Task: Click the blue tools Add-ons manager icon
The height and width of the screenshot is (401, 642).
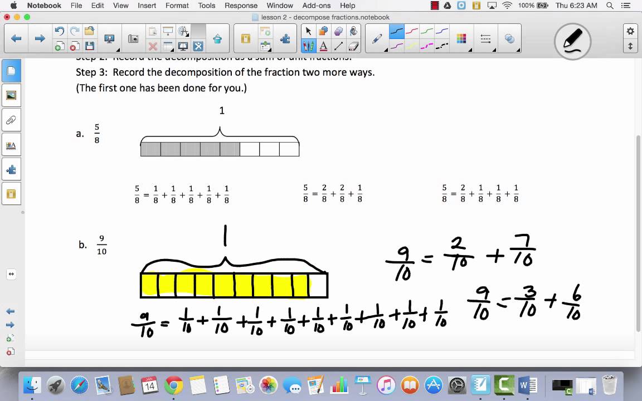Action: (x=198, y=46)
